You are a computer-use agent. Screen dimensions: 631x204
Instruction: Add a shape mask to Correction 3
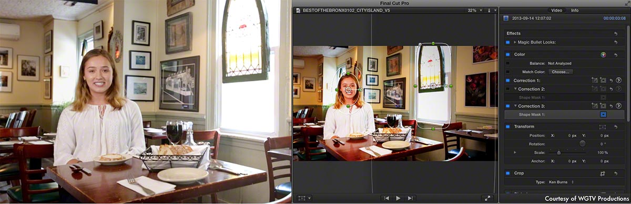(x=604, y=106)
